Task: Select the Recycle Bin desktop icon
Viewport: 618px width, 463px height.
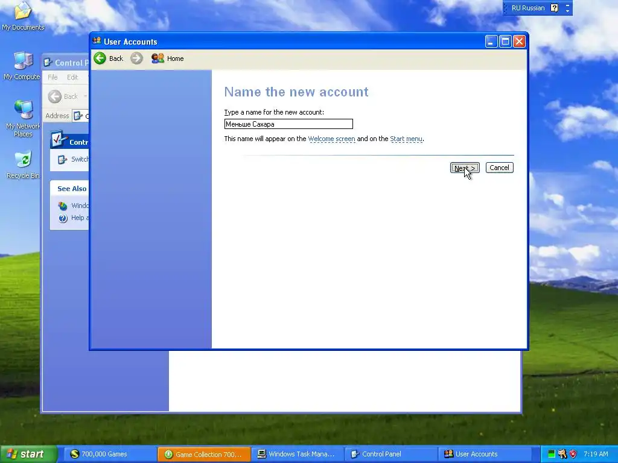Action: (23, 165)
